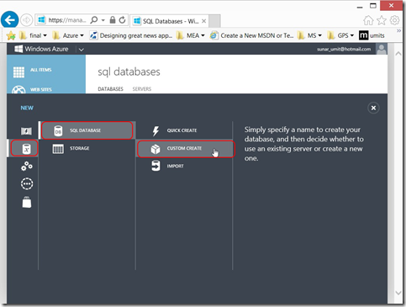Select SQL Database menu entry
Image resolution: width=406 pixels, height=307 pixels.
(87, 130)
